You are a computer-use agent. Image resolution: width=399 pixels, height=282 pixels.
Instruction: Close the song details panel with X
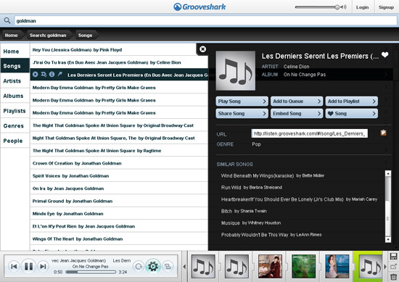pyautogui.click(x=203, y=49)
